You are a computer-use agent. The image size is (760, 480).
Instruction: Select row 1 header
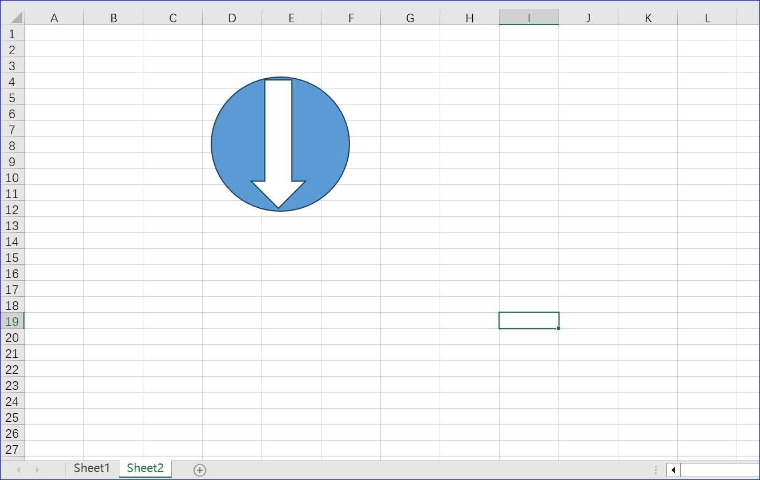click(x=12, y=34)
